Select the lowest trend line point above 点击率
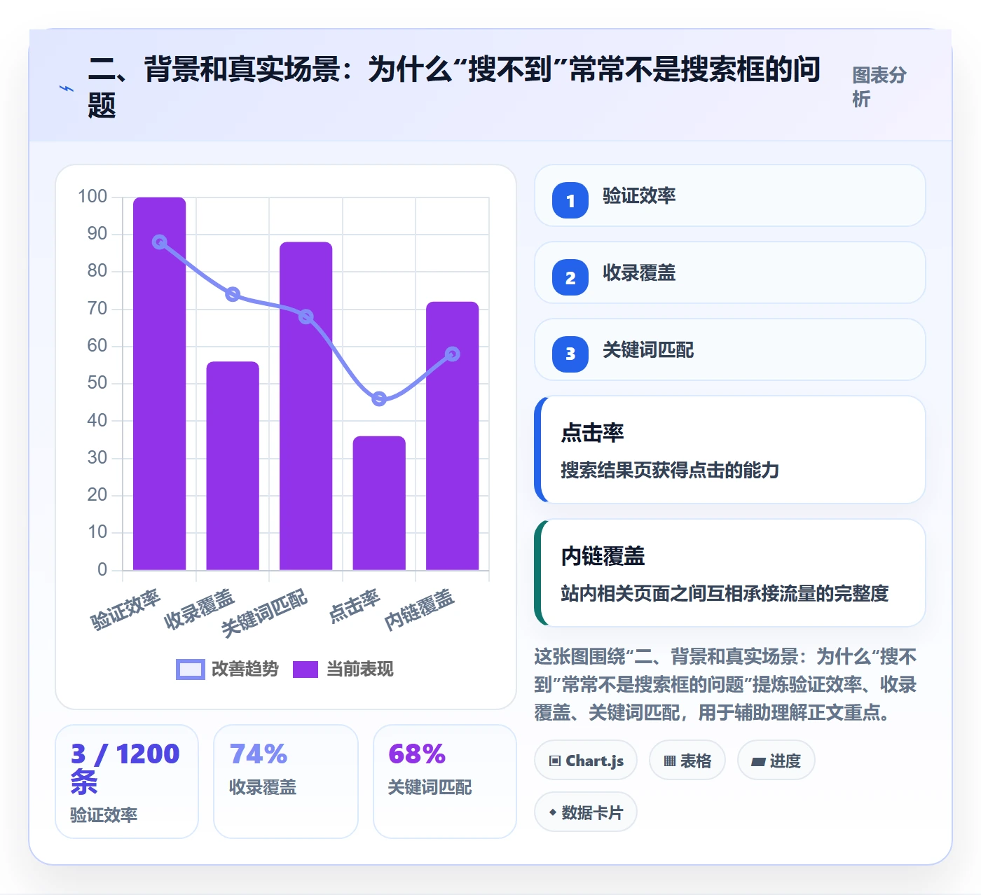Viewport: 981px width, 895px height. (379, 398)
